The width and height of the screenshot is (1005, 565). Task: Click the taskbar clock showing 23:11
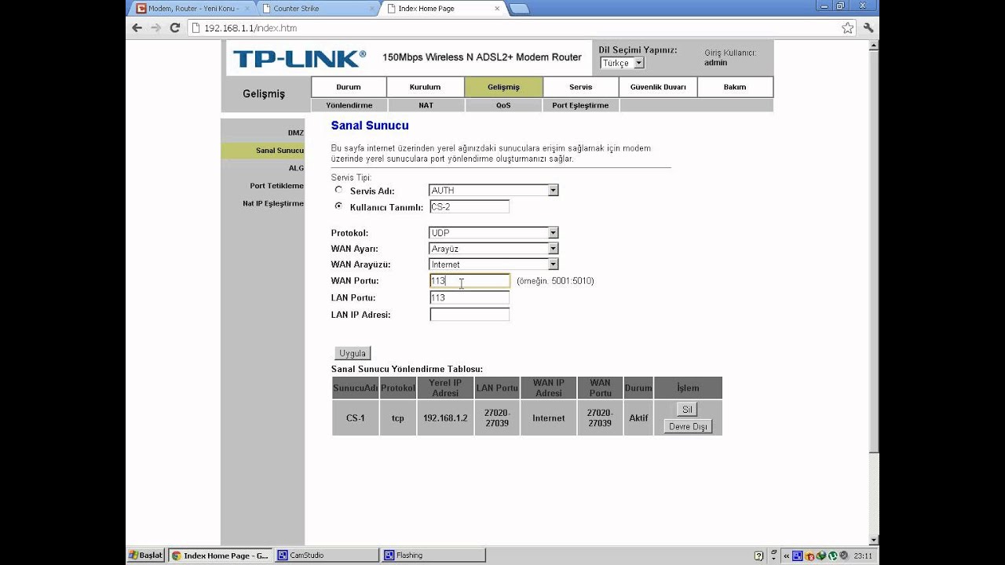862,556
